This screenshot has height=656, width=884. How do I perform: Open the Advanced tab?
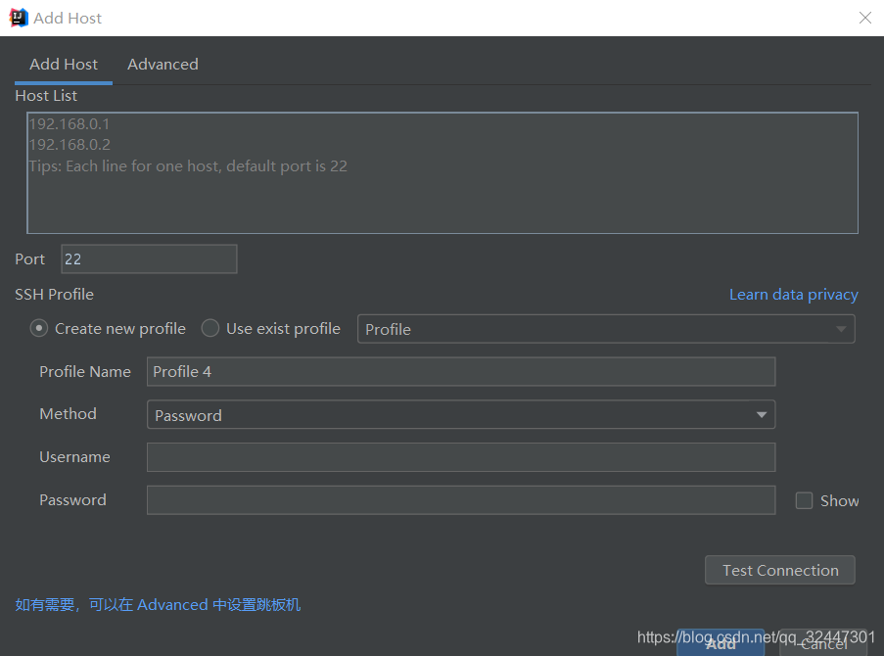click(x=163, y=65)
